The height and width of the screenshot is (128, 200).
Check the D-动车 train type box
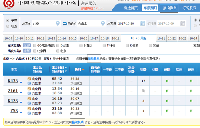click(58, 46)
